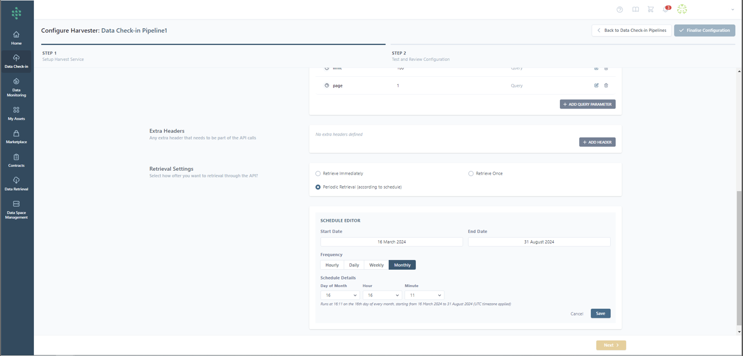Open the documentation book icon
This screenshot has width=743, height=356.
click(x=635, y=10)
